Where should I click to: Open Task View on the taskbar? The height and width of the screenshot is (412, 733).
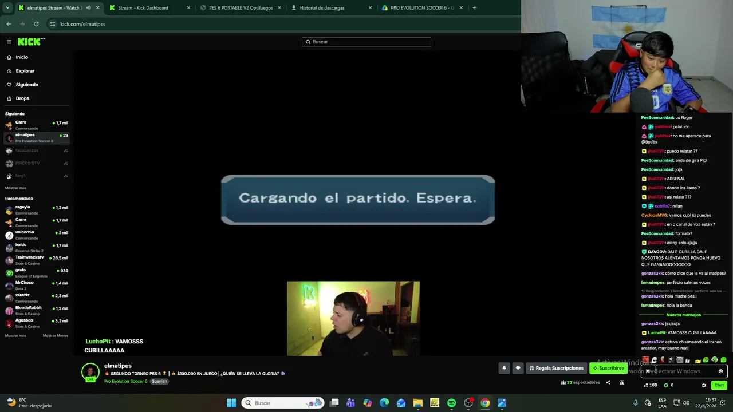[334, 403]
